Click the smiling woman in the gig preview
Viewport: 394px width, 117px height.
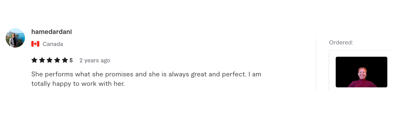point(362,77)
